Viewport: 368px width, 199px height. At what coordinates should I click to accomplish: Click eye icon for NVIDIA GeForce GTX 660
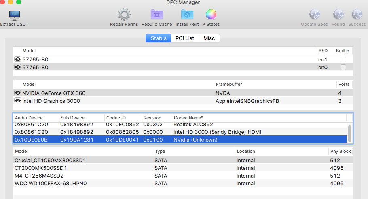point(18,93)
